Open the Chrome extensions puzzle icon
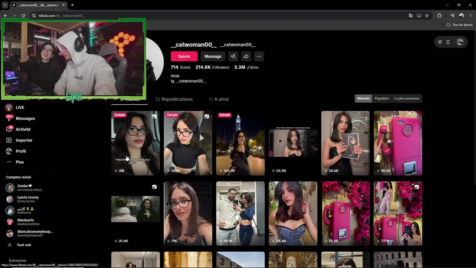The width and height of the screenshot is (476, 268). tap(440, 16)
